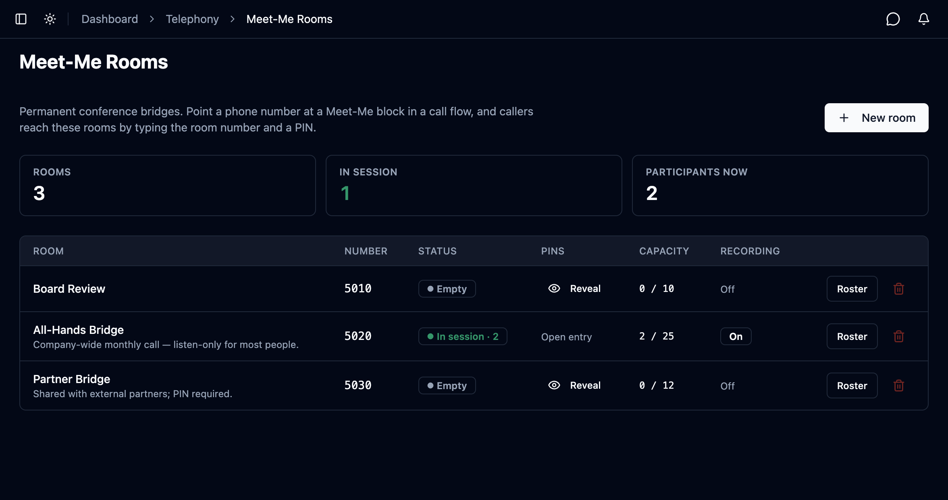
Task: Click the Meet-Me Rooms breadcrumb
Action: pos(289,19)
